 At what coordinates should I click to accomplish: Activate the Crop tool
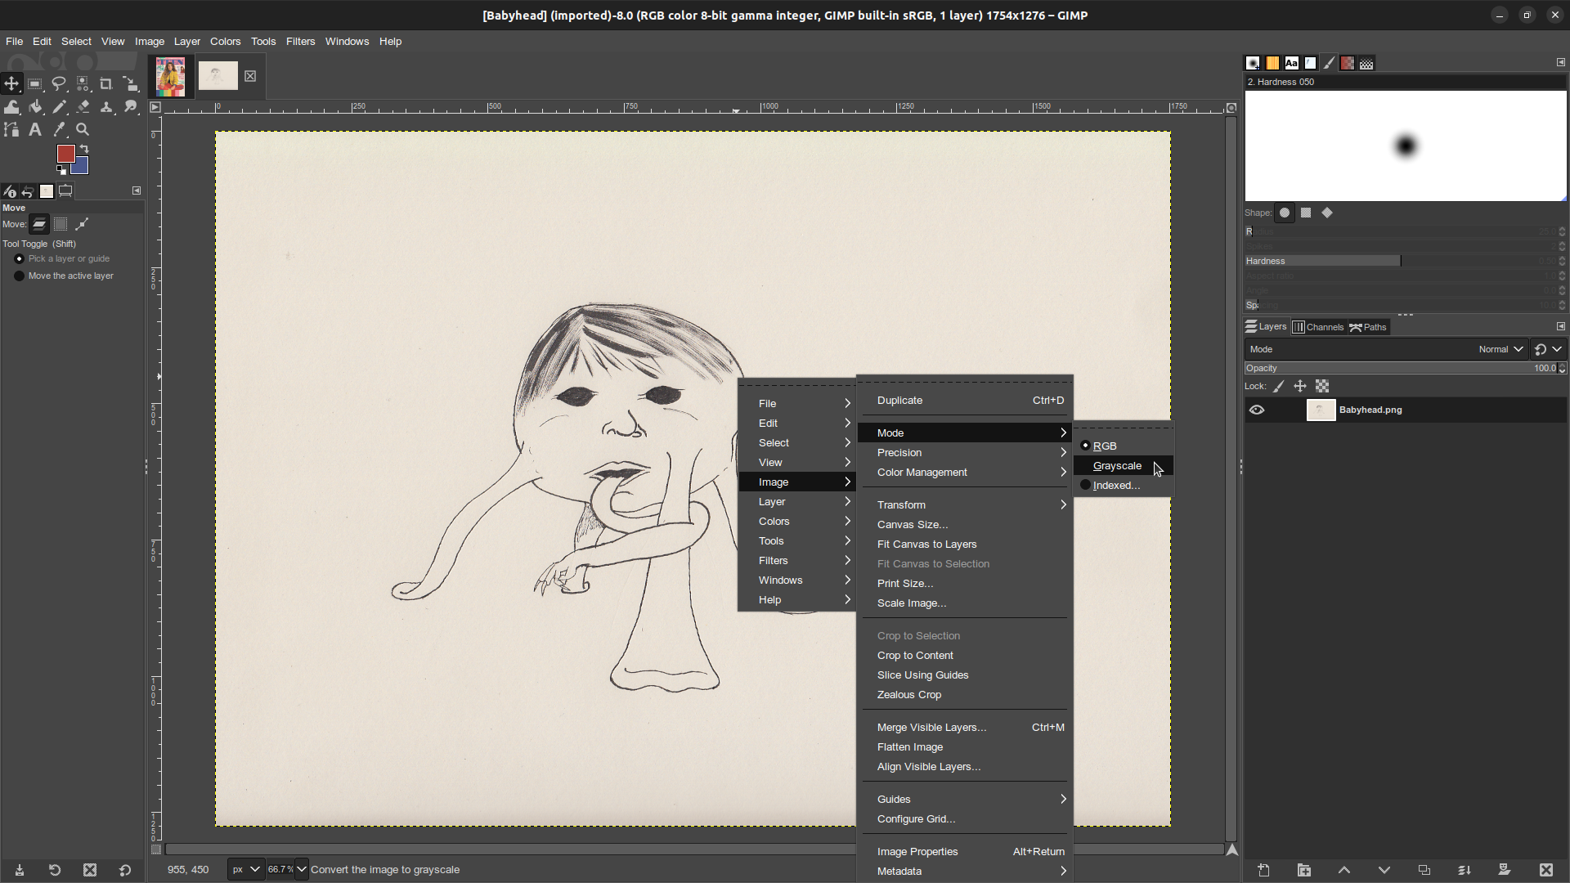[x=106, y=83]
